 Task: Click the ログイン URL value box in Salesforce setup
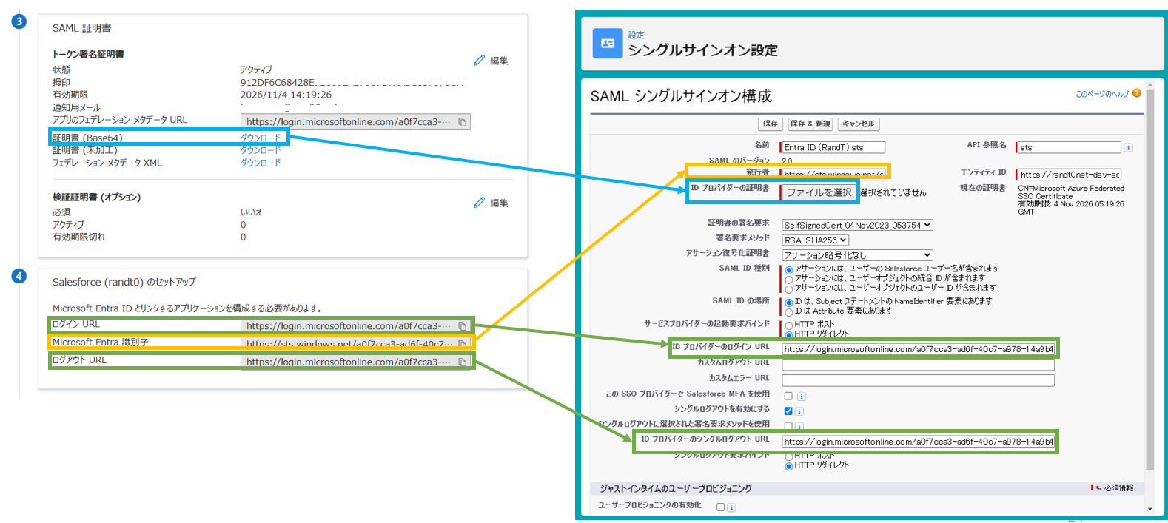point(355,326)
